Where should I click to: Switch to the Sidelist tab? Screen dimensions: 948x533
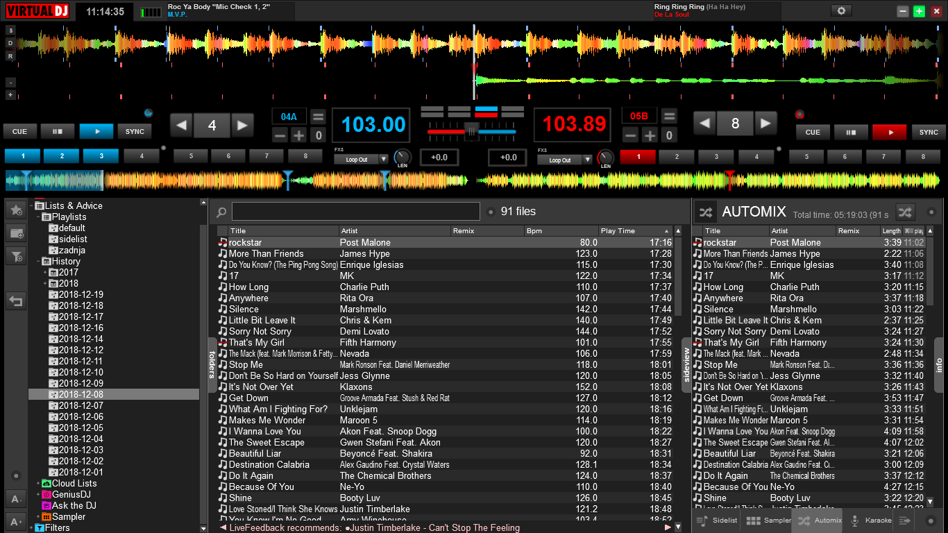pos(716,521)
